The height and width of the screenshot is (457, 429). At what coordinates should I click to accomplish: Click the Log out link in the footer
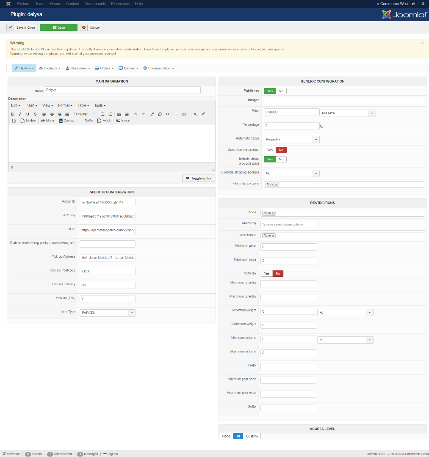[x=111, y=454]
